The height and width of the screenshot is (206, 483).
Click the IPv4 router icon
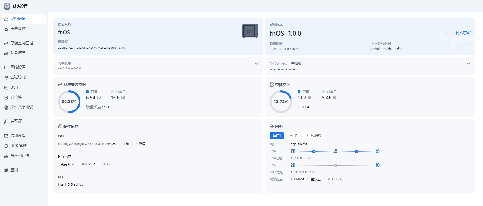click(335, 151)
